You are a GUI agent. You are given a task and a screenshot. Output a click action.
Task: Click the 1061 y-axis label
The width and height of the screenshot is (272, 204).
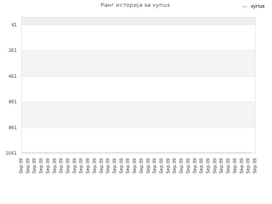[x=11, y=153]
